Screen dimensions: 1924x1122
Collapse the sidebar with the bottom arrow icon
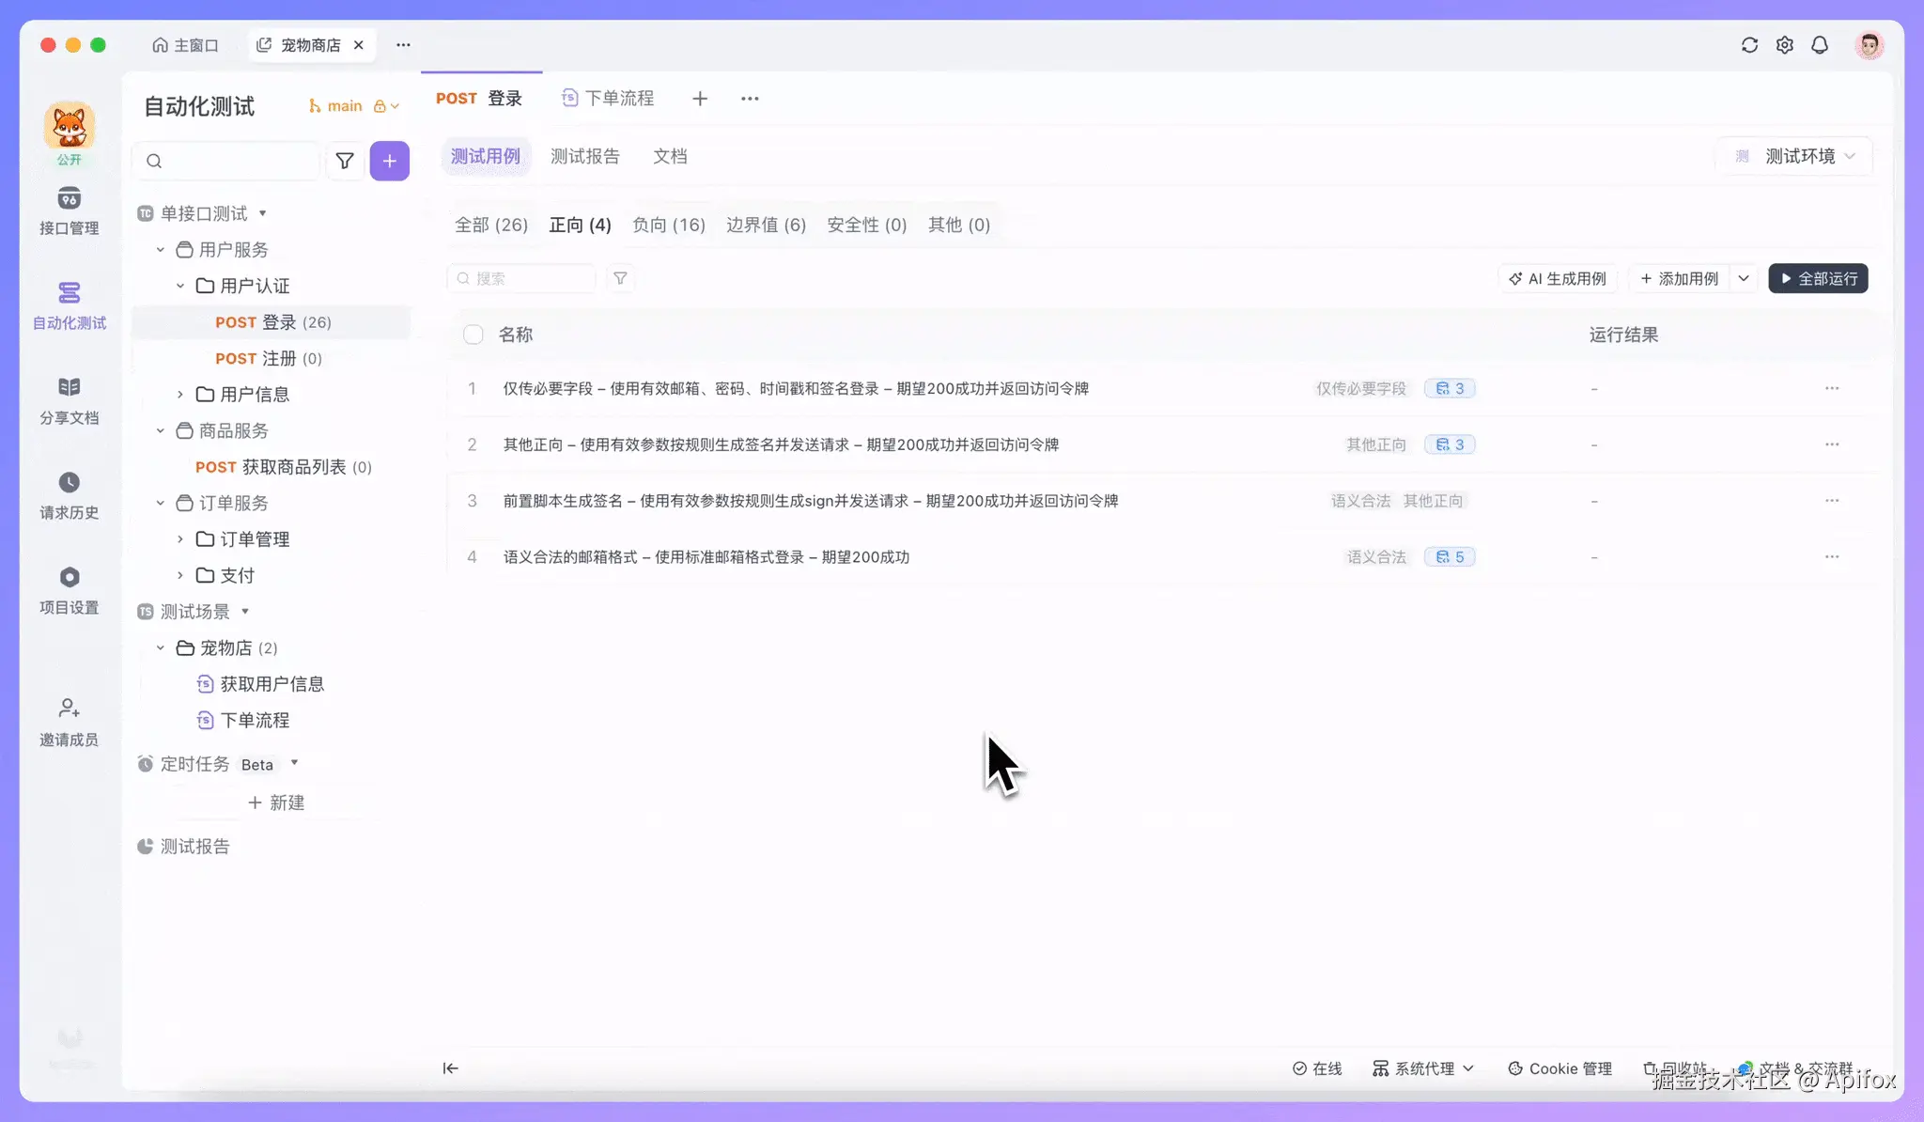(451, 1068)
